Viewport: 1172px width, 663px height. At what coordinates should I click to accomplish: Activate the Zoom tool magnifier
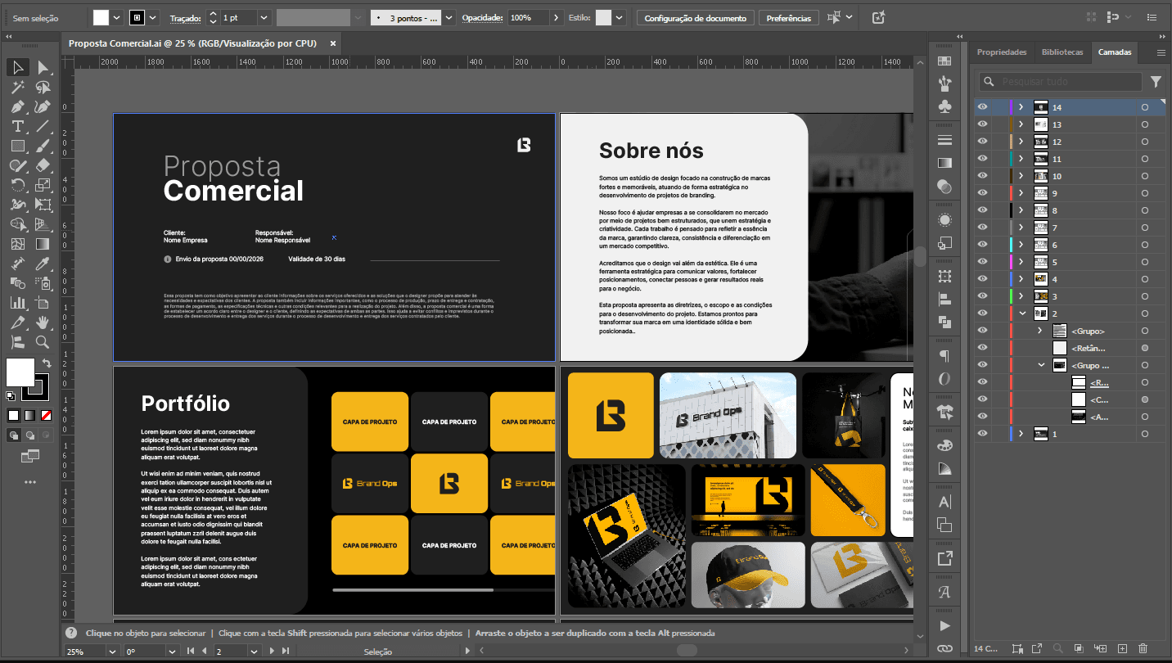tap(43, 342)
